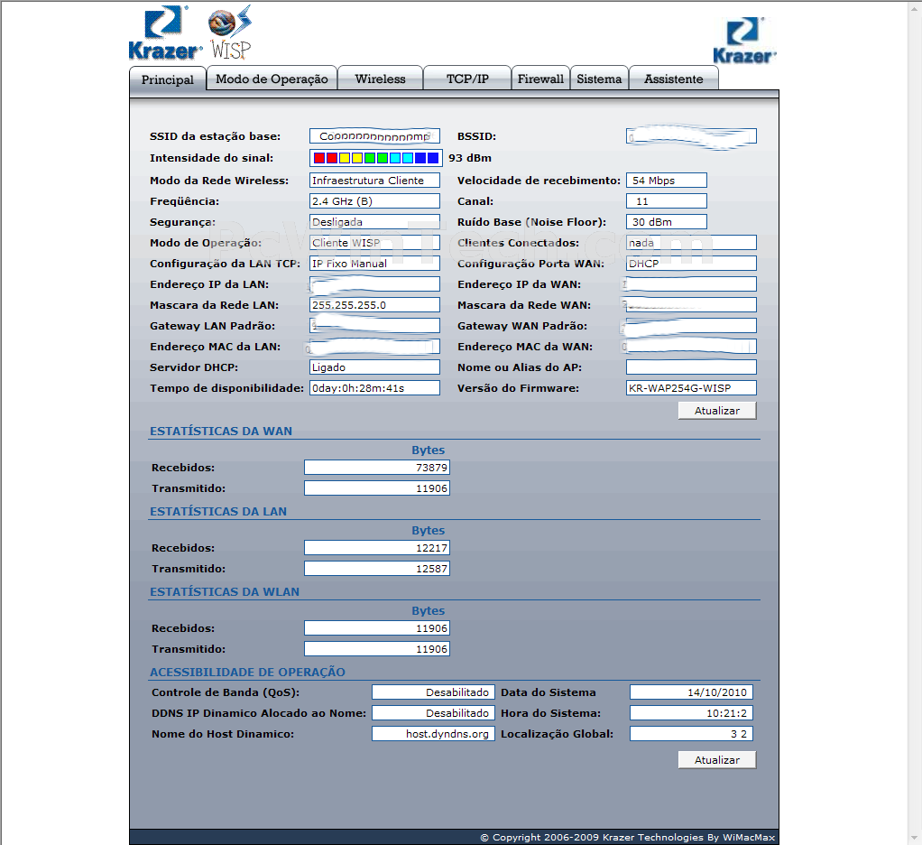Click the Mascara da Rede WAN field
922x845 pixels.
(691, 305)
